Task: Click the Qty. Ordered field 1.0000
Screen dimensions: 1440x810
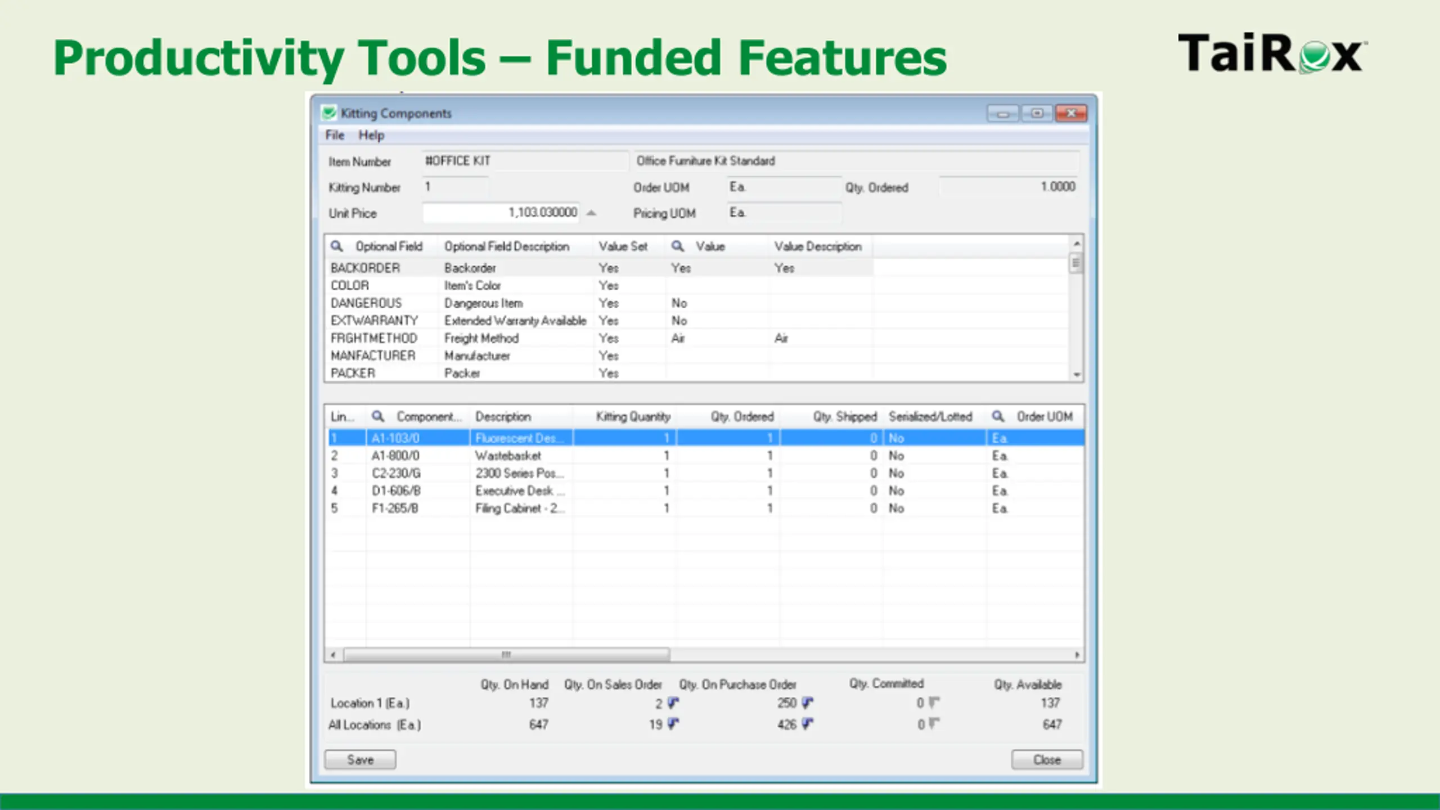Action: click(x=1009, y=187)
